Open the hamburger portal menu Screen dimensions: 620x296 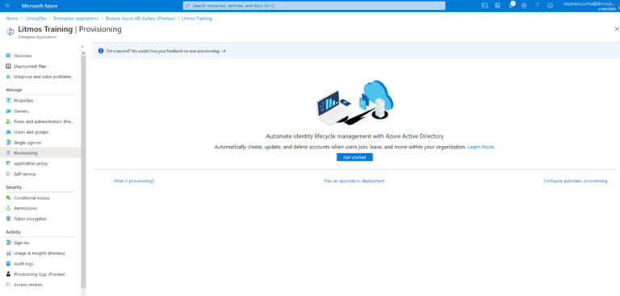[7, 6]
